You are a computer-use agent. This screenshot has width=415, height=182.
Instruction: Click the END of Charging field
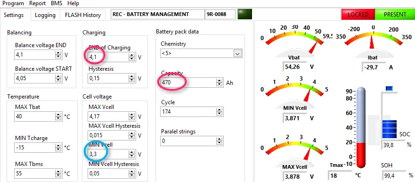(x=108, y=57)
